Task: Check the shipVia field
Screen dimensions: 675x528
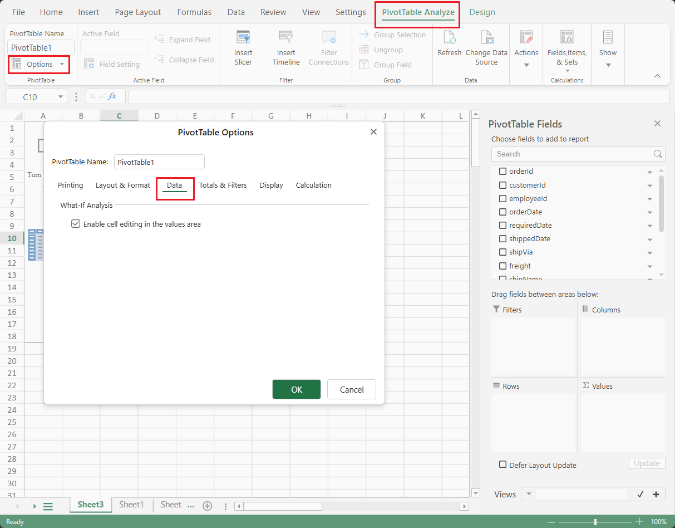Action: pos(503,252)
